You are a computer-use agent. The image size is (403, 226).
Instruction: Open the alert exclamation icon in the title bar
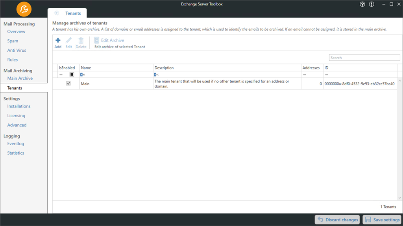click(372, 4)
